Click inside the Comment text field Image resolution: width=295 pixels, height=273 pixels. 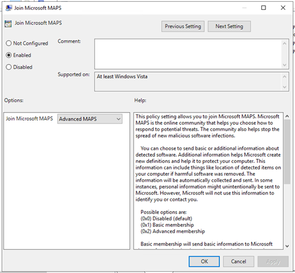point(188,54)
